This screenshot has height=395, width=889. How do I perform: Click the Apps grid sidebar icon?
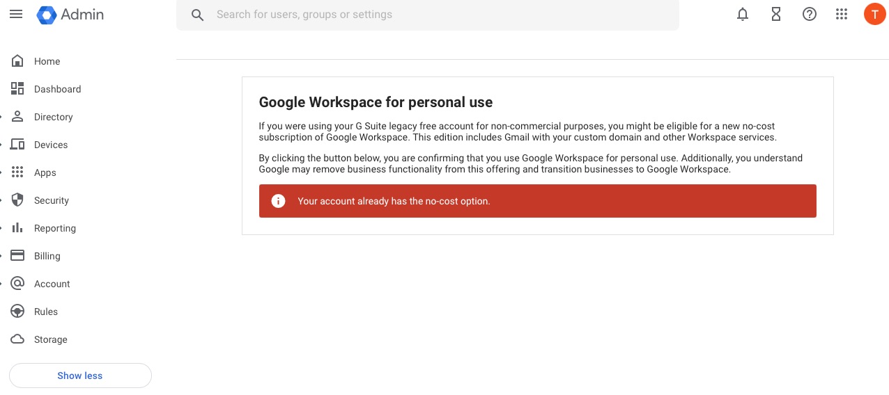pos(17,172)
